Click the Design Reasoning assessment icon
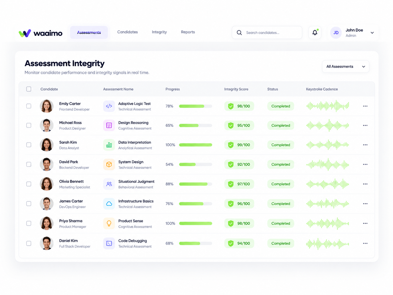Image resolution: width=393 pixels, height=295 pixels. [x=109, y=125]
